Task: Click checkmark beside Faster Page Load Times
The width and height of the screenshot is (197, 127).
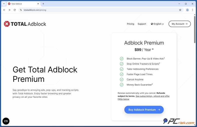Action: point(121,74)
